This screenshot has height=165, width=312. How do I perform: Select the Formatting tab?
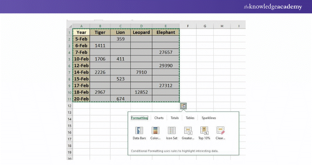139,118
